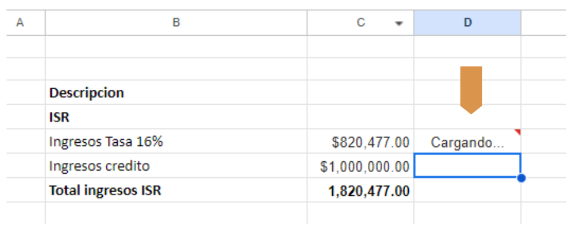Click the selected empty cell in column D
The image size is (574, 238).
pos(468,165)
